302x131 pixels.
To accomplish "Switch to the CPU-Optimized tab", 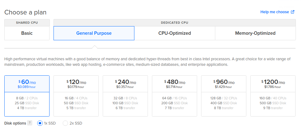I will (x=174, y=33).
